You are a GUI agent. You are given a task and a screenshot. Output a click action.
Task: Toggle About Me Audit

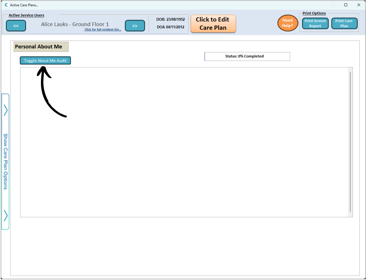[x=45, y=61]
